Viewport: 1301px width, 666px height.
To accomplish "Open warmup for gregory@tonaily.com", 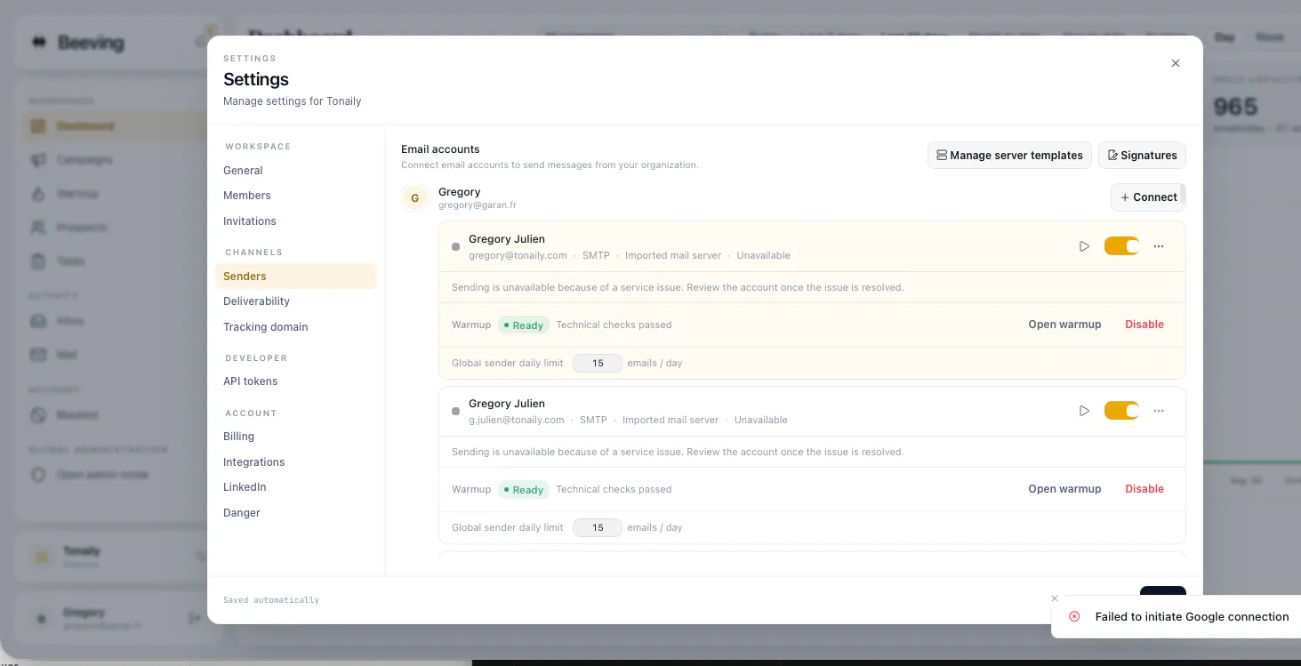I will pos(1064,325).
